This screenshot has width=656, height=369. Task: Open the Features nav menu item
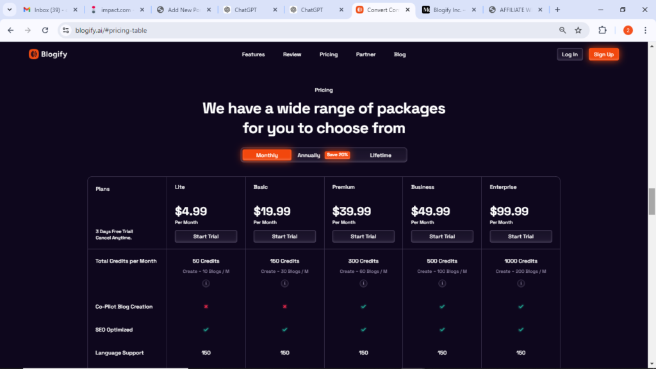253,54
